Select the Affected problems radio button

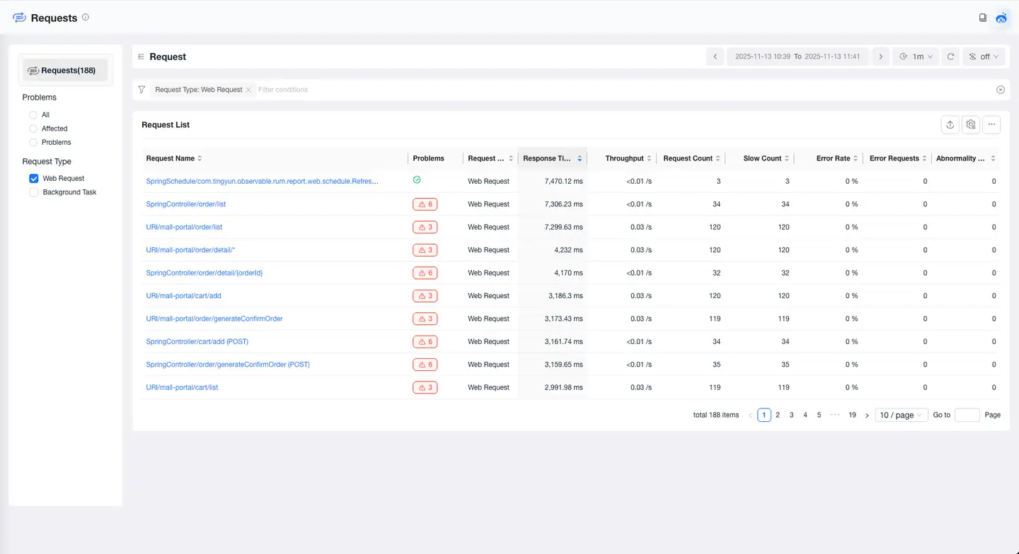(33, 129)
